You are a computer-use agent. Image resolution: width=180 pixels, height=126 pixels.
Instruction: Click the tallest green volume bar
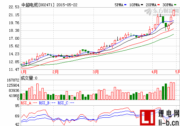coord(166,91)
